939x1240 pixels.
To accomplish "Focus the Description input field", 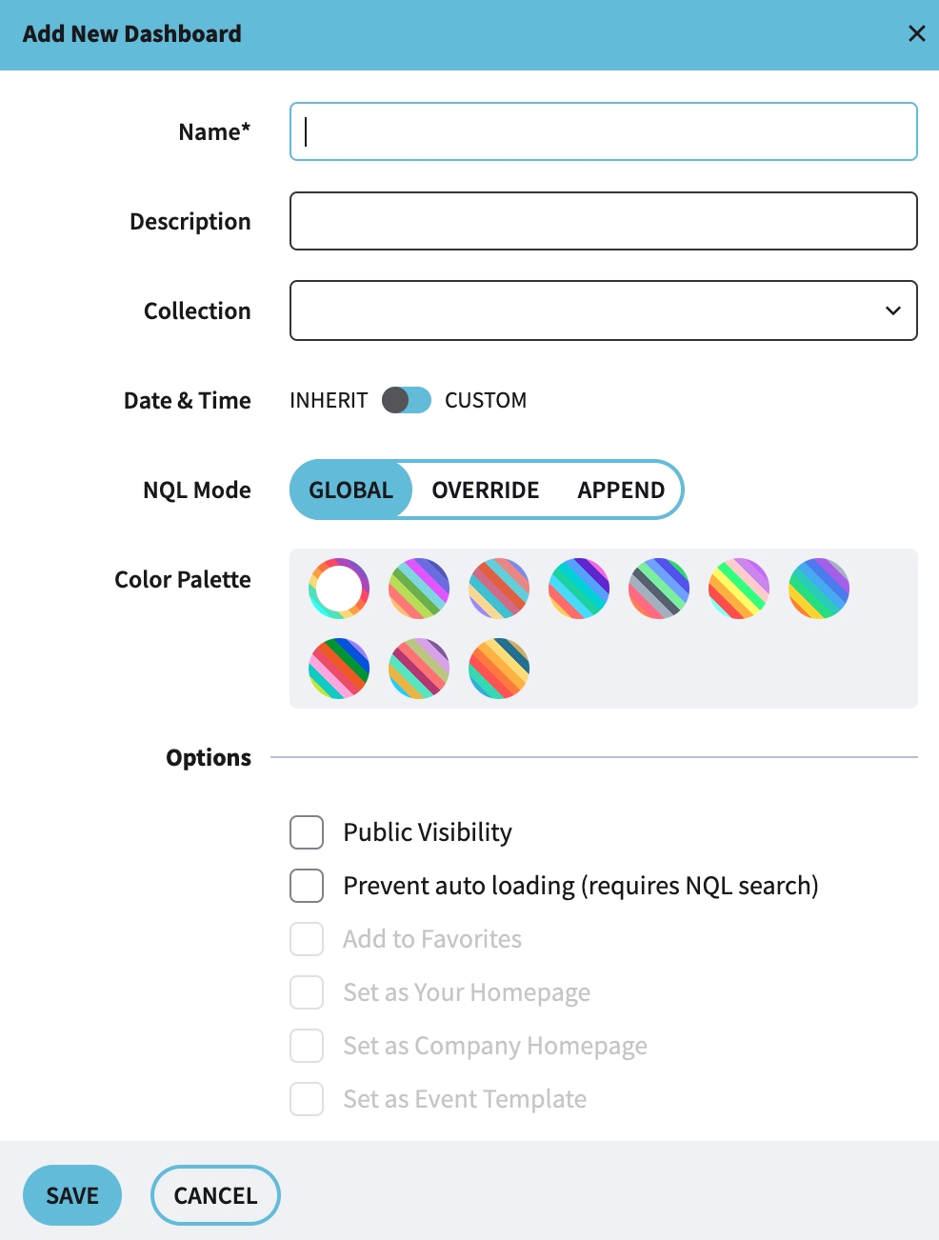I will 604,221.
